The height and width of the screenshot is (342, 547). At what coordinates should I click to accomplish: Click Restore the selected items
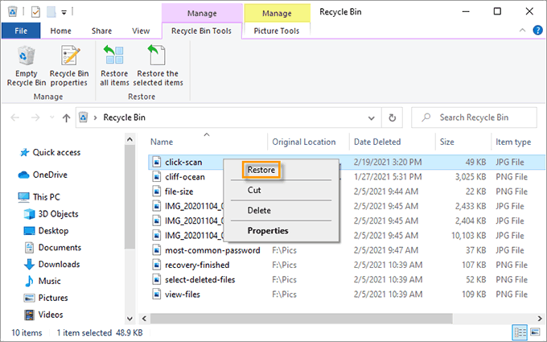coord(158,66)
